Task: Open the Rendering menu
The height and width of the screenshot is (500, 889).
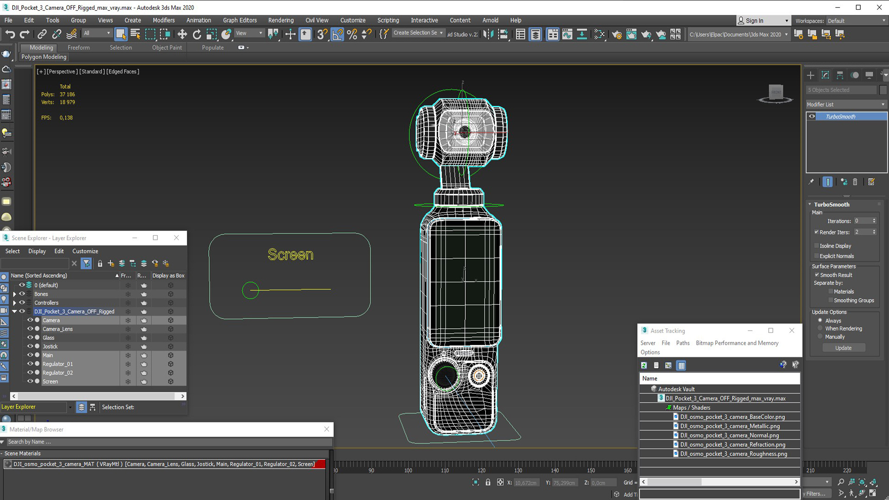Action: (x=281, y=20)
